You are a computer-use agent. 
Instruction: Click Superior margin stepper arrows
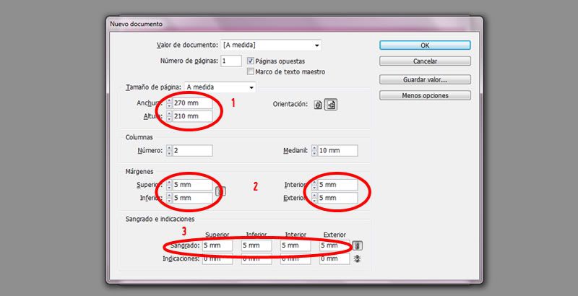click(169, 185)
